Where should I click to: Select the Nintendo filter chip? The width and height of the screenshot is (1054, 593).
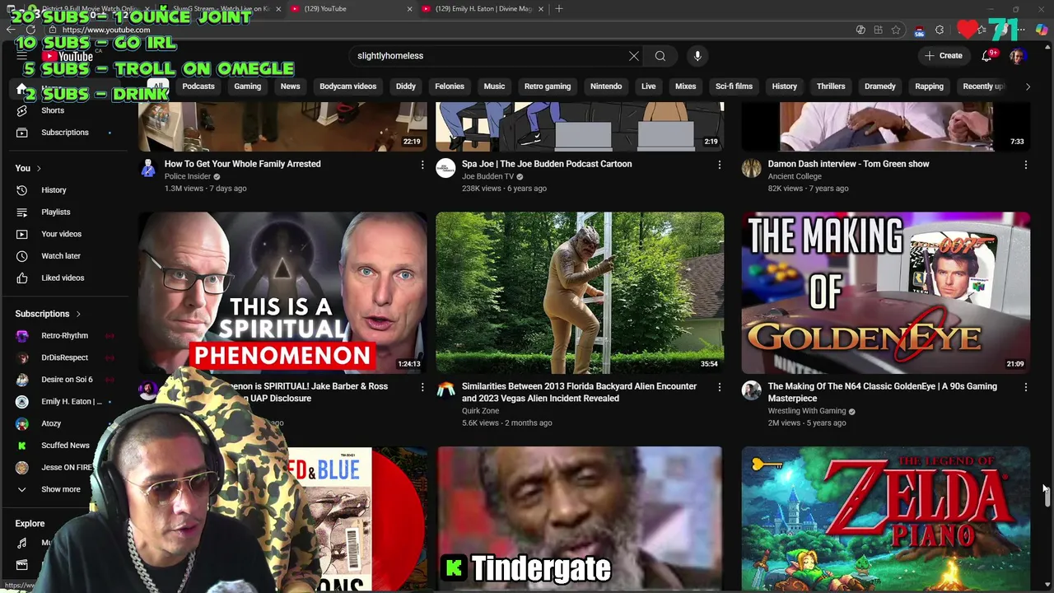click(x=606, y=86)
